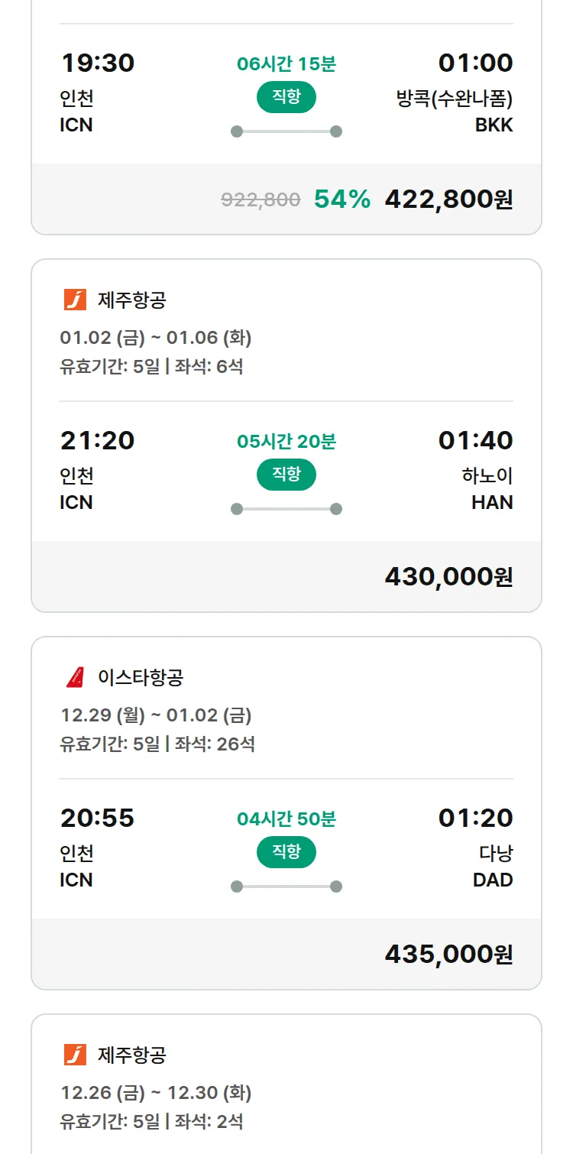This screenshot has width=573, height=1154.
Task: Click the Jeju Air logo on the 12.26 flight
Action: click(75, 1055)
